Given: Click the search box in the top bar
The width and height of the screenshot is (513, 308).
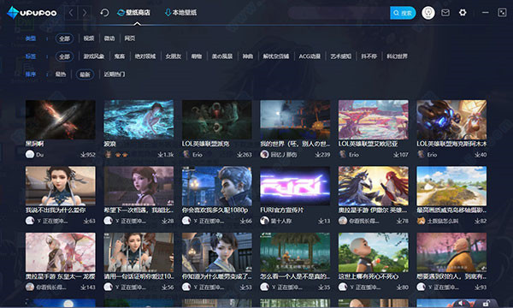Looking at the screenshot, I should tap(339, 13).
